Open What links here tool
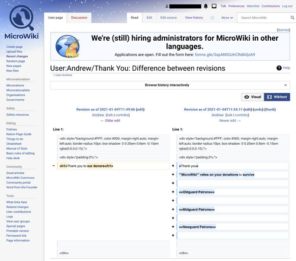The width and height of the screenshot is (296, 261). [17, 202]
